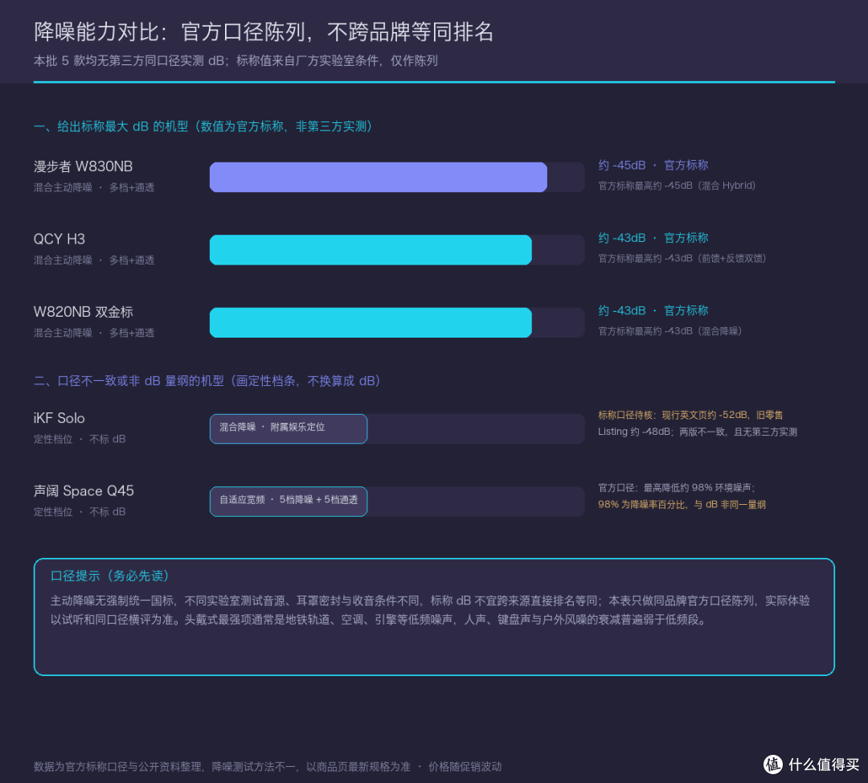Click the iKF Solo model name

[59, 418]
